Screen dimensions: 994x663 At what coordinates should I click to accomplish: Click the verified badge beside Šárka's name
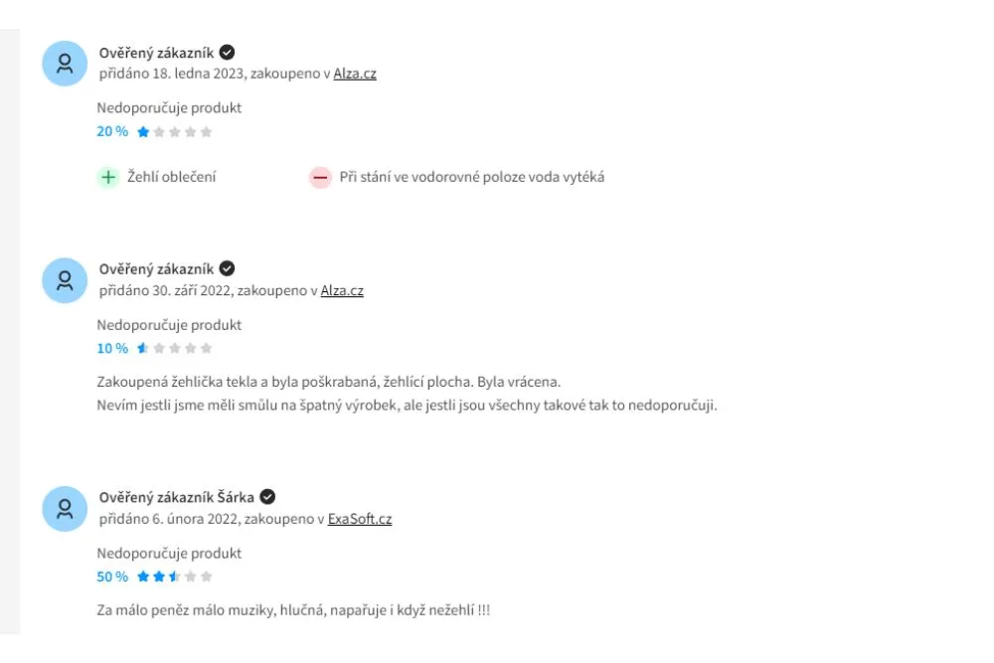[267, 497]
